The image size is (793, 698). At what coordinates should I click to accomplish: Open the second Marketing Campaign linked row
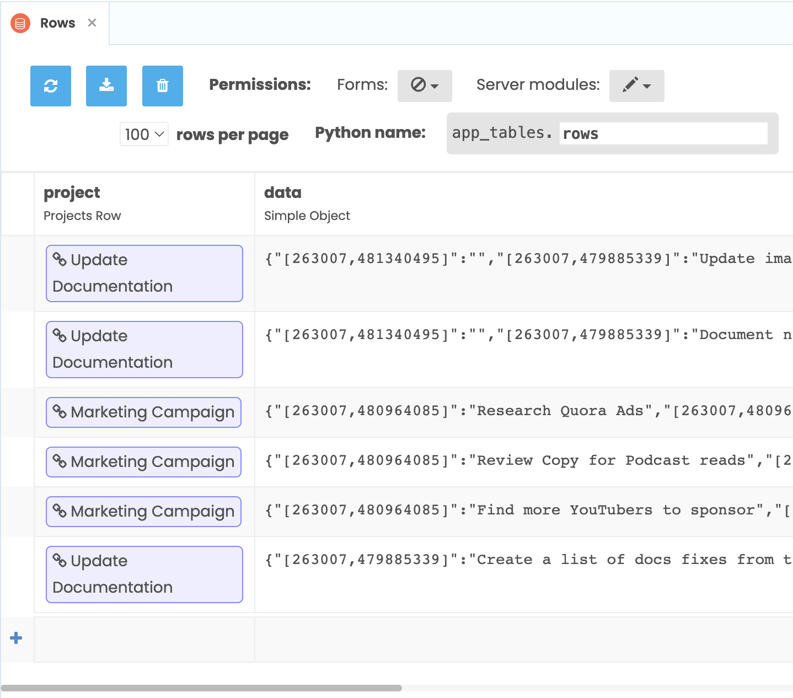click(x=143, y=462)
